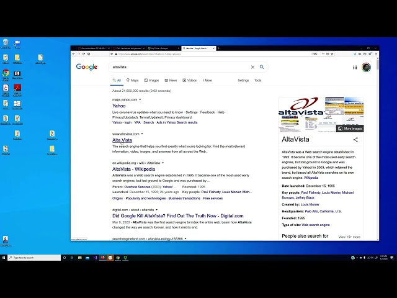The image size is (397, 298).
Task: Click into the Google search input field
Action: coord(180,67)
